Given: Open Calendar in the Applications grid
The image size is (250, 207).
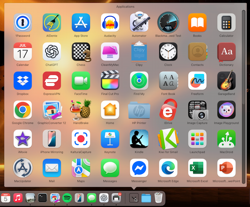Looking at the screenshot, I should [x=22, y=52].
